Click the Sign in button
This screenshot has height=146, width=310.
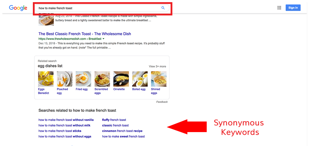pyautogui.click(x=293, y=8)
